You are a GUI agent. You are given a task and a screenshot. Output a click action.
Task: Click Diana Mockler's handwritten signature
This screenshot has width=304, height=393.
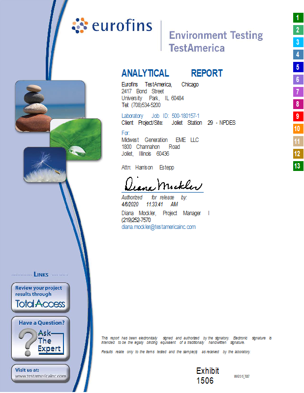pyautogui.click(x=162, y=185)
